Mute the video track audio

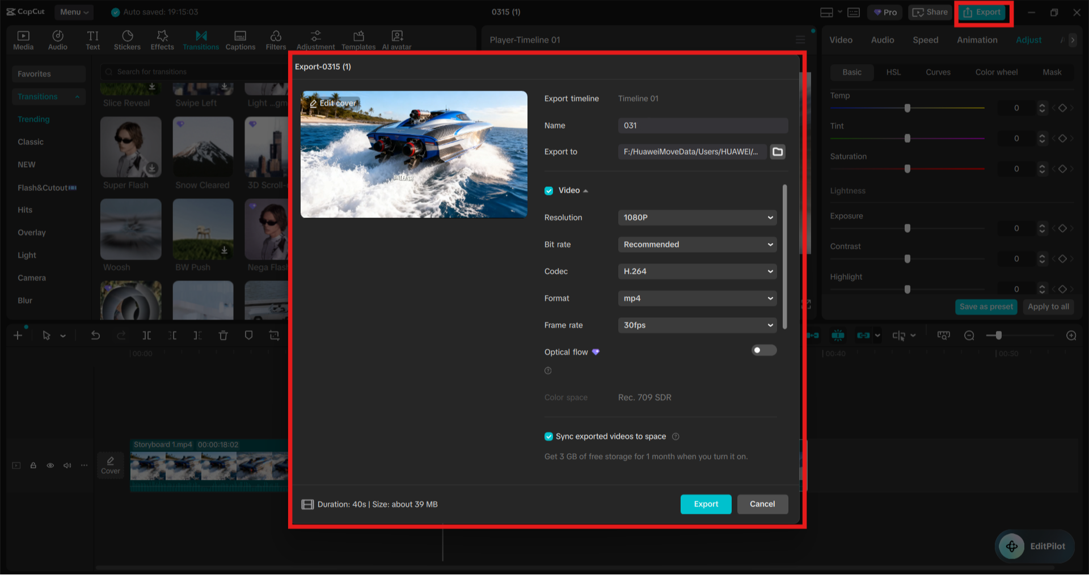tap(67, 466)
